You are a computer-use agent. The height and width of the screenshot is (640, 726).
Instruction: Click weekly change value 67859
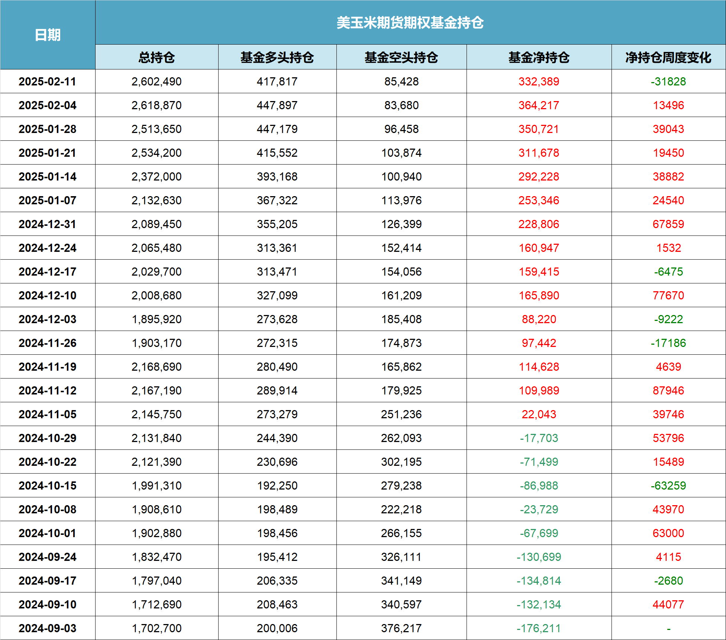pos(668,224)
